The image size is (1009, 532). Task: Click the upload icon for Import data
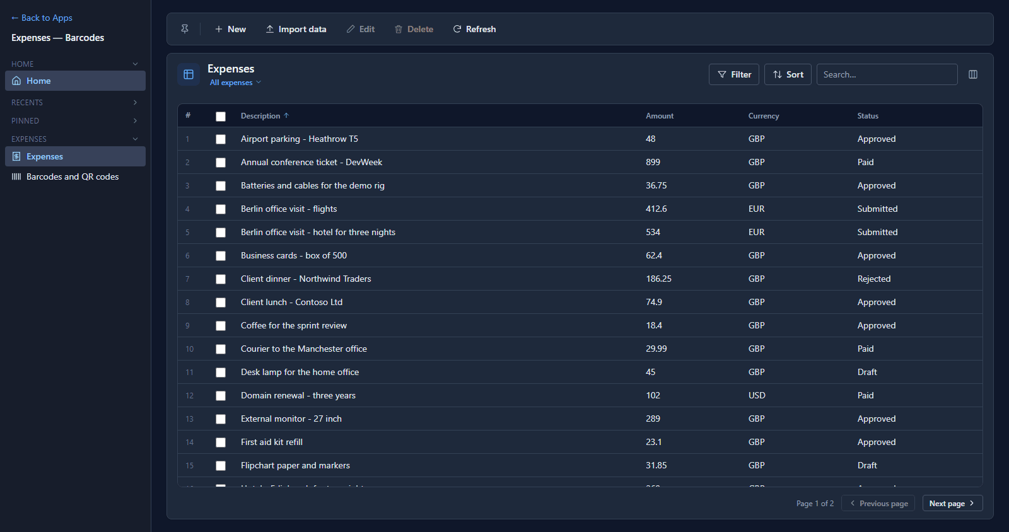[x=270, y=29]
